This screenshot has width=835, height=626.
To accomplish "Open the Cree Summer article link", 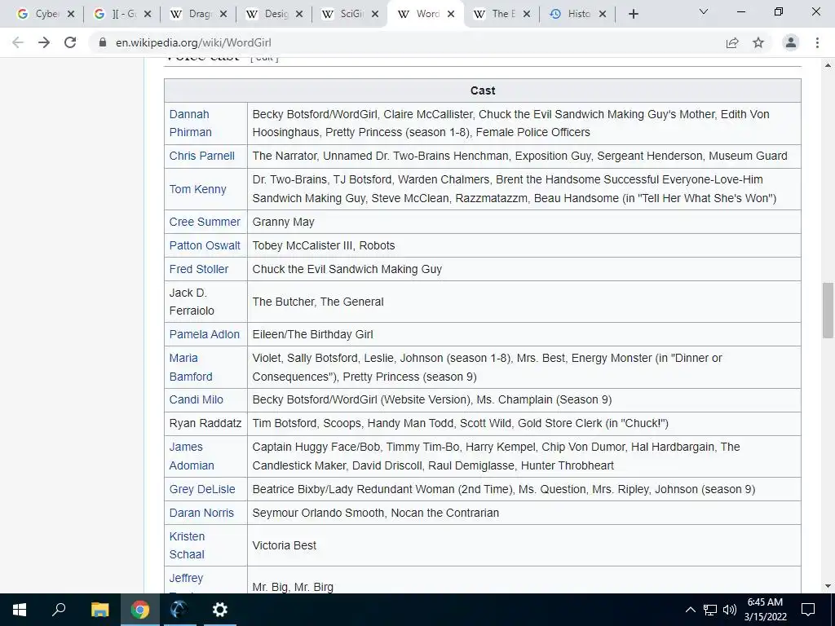I will point(205,222).
